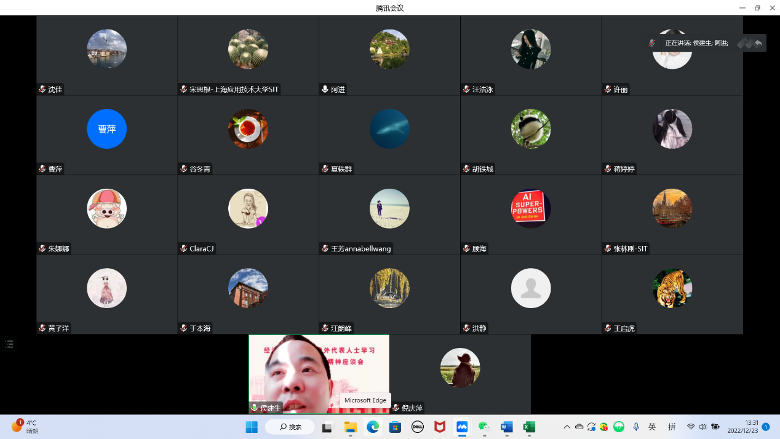780x439 pixels.
Task: Open the volume control in system tray
Action: (702, 427)
